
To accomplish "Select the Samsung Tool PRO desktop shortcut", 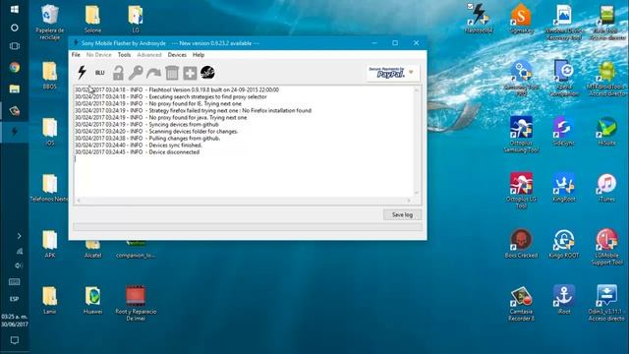I will [521, 78].
